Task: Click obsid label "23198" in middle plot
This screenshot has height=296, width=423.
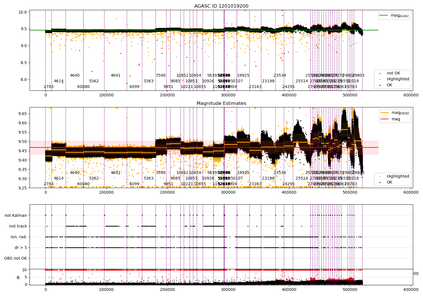Action: tap(268, 178)
